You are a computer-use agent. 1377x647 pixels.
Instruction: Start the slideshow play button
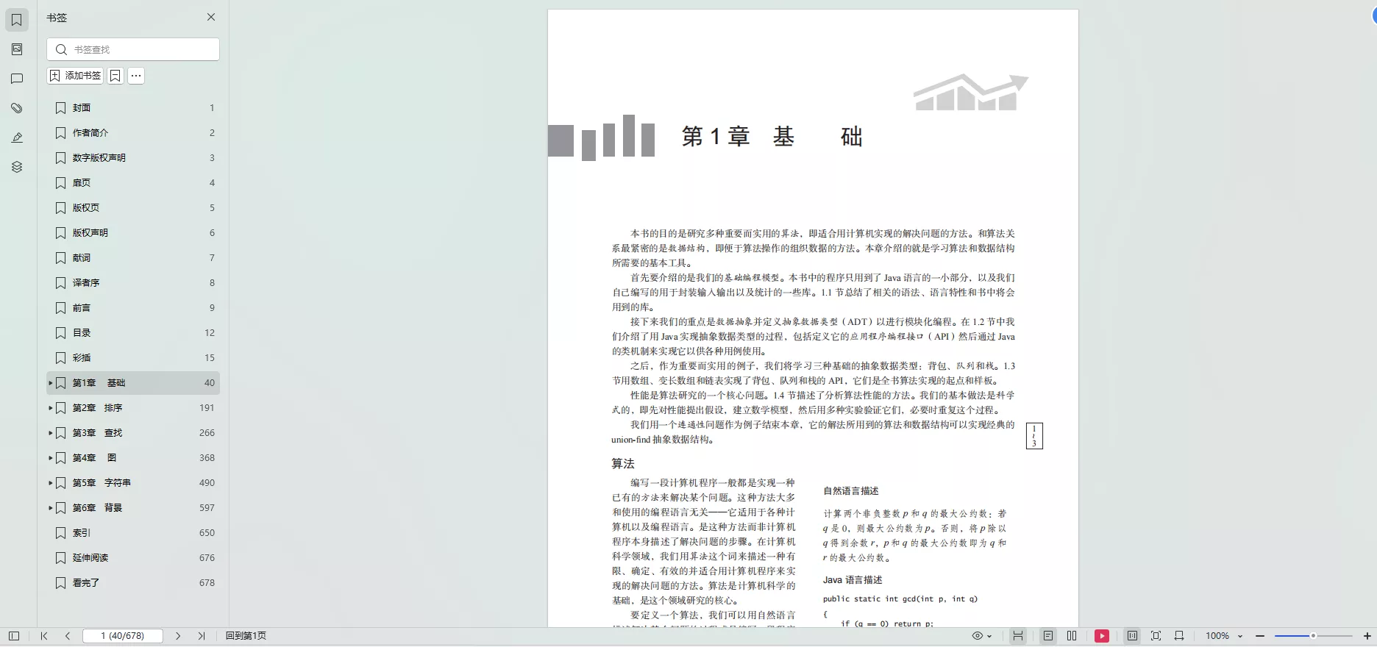coord(1102,636)
